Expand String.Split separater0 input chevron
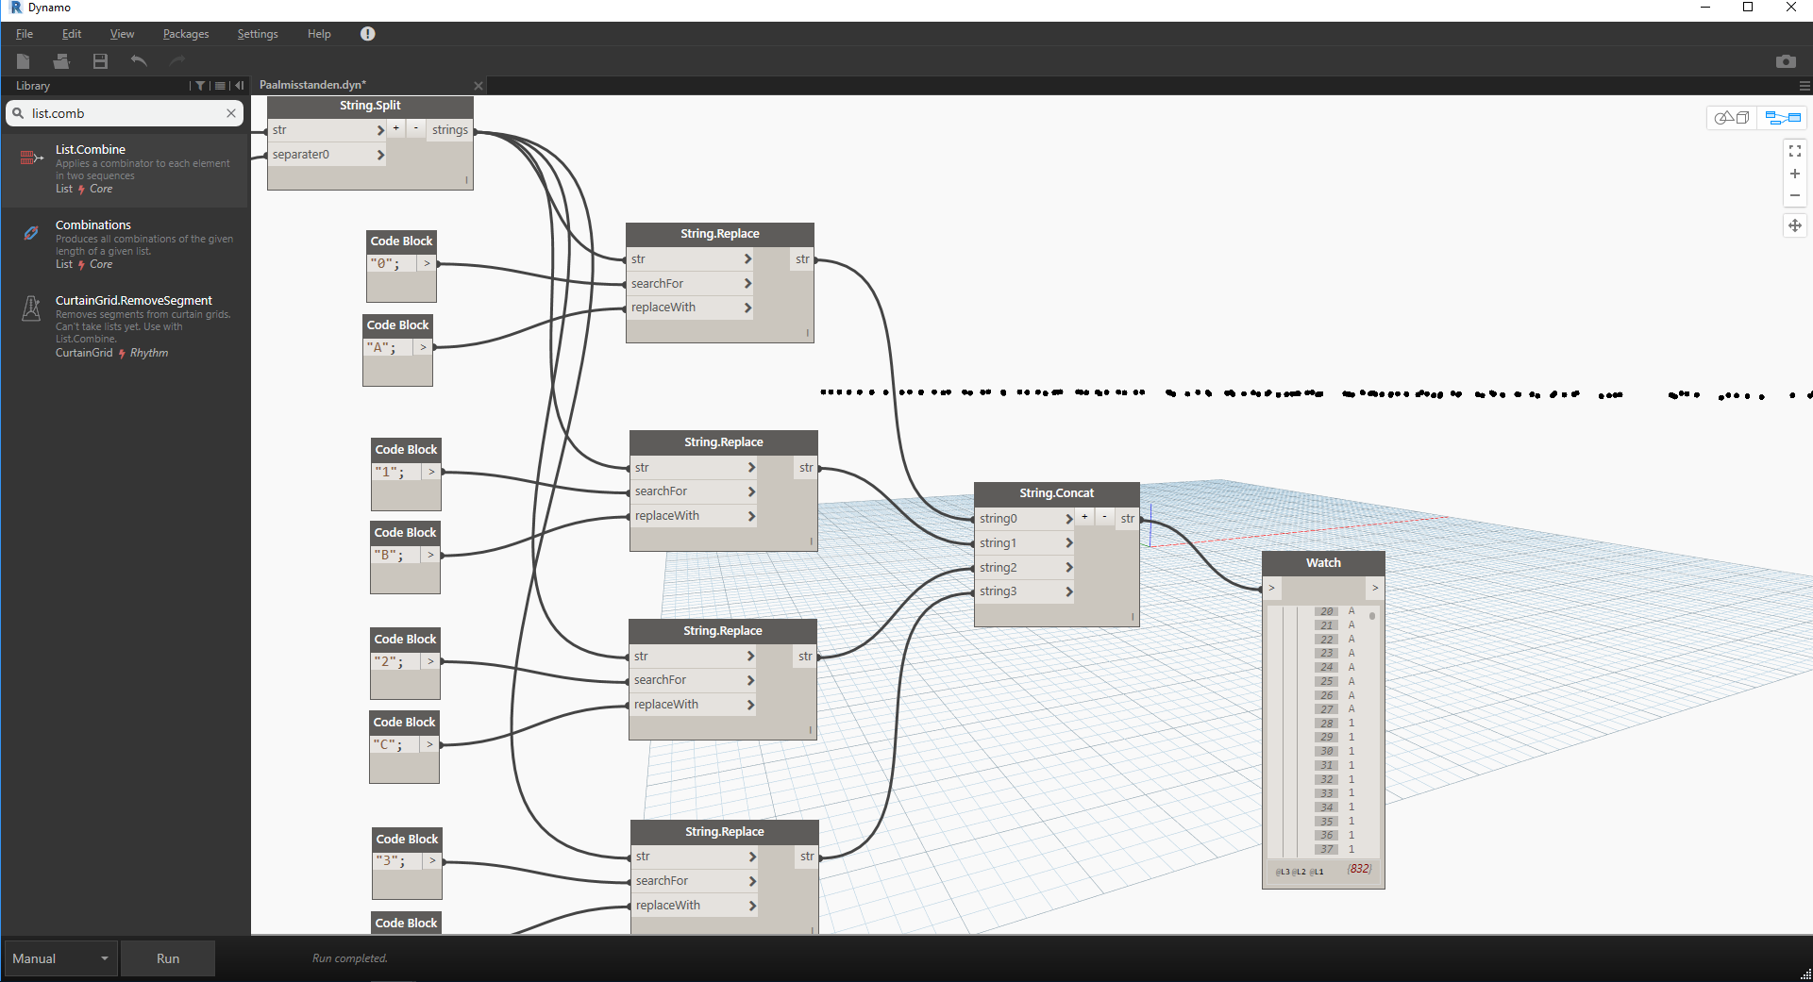 coord(380,155)
